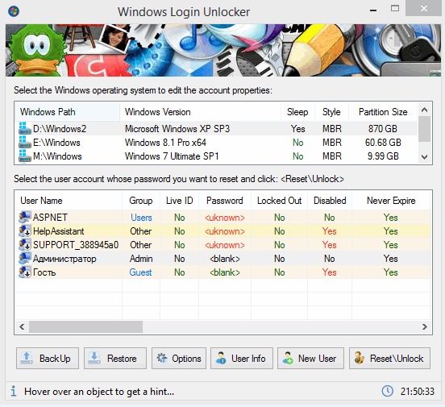Click Sleep Yes cell for D:\Windows2
This screenshot has height=407, width=445.
[297, 129]
